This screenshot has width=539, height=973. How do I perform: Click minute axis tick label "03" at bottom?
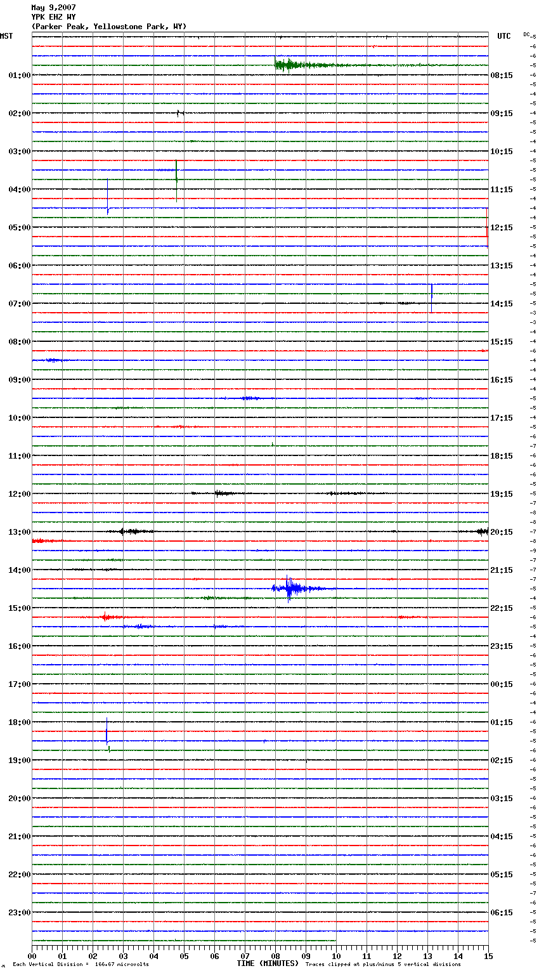123,956
